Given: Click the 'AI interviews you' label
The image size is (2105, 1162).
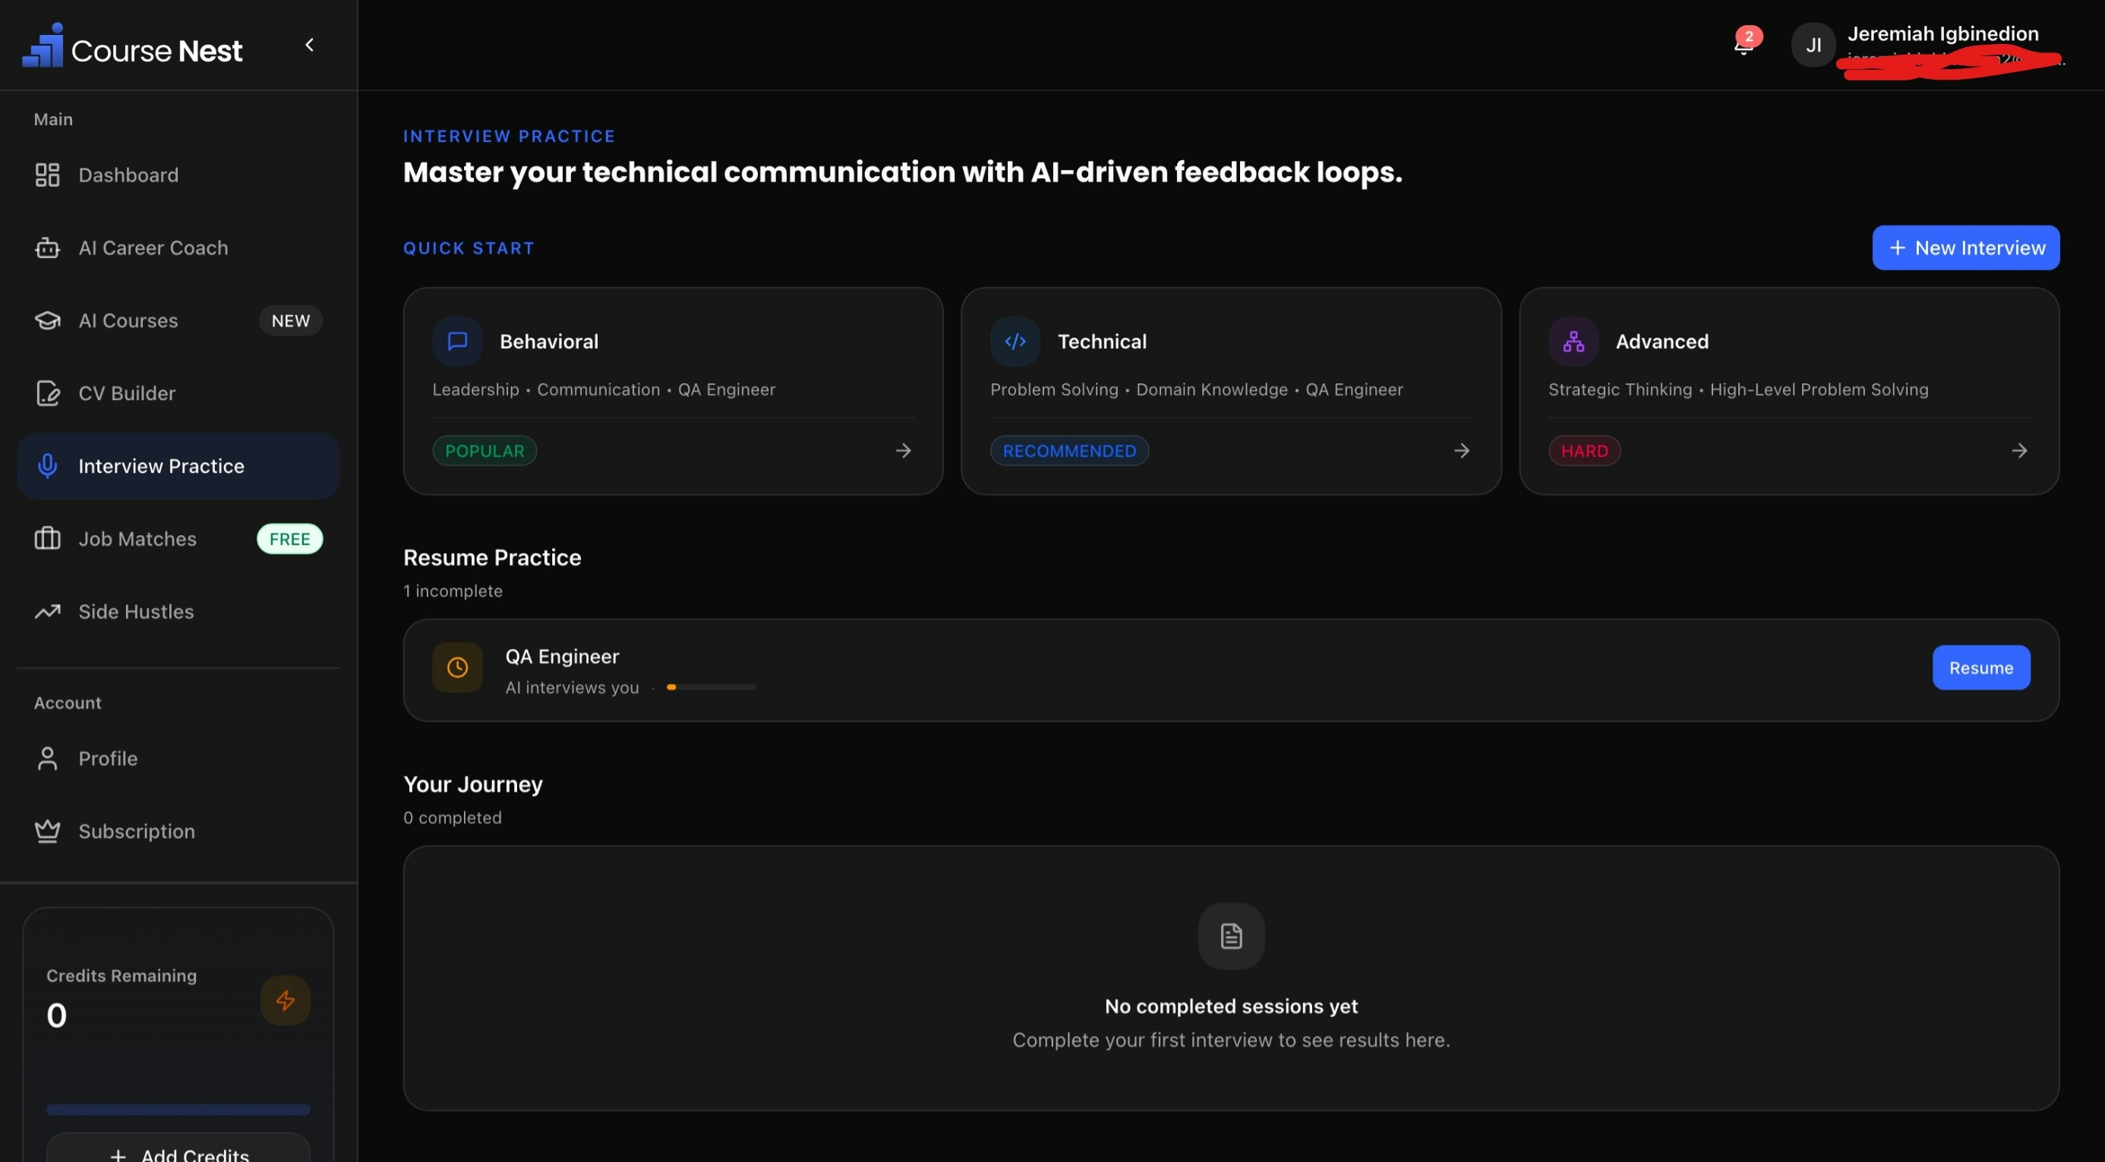Looking at the screenshot, I should coord(572,688).
